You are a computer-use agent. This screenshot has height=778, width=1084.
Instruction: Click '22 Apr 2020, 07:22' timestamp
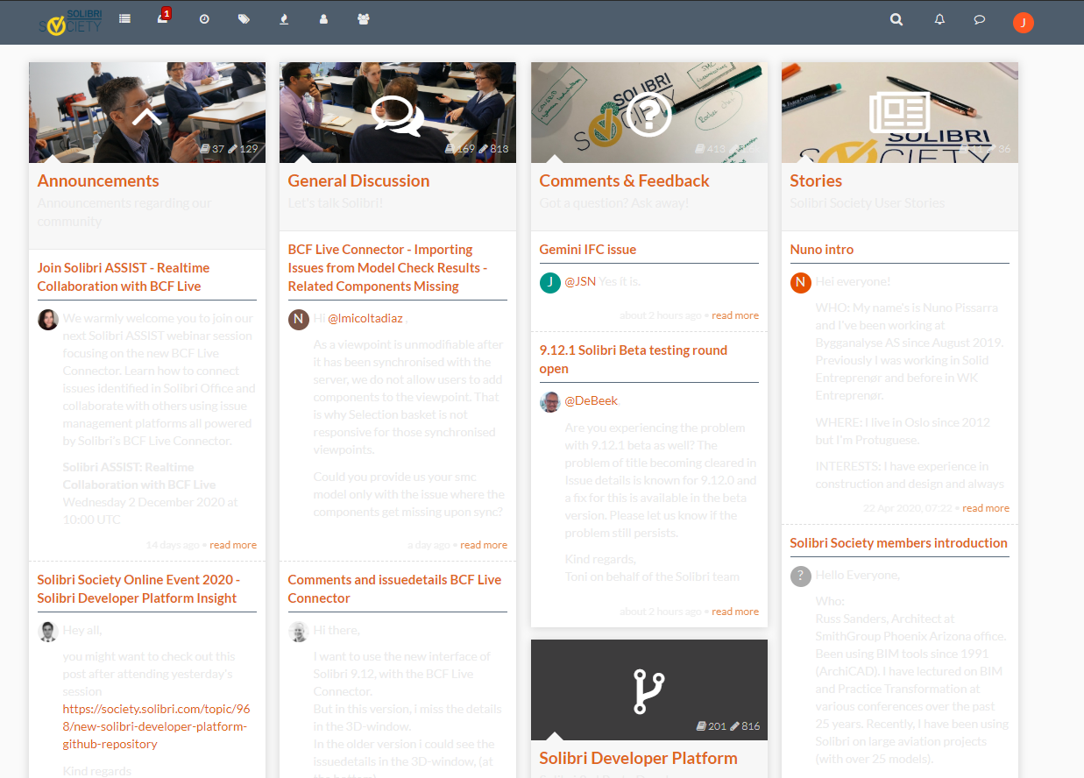click(908, 508)
